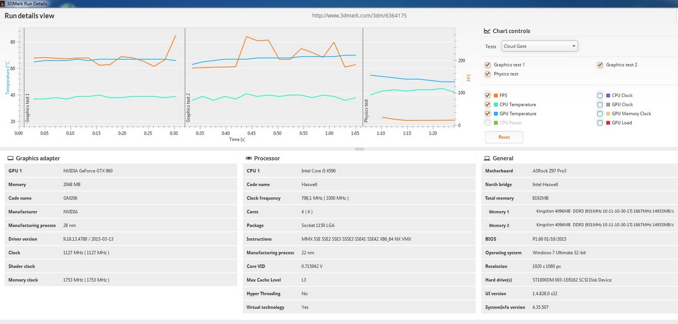Click the chart panel splitter handle

(x=359, y=148)
